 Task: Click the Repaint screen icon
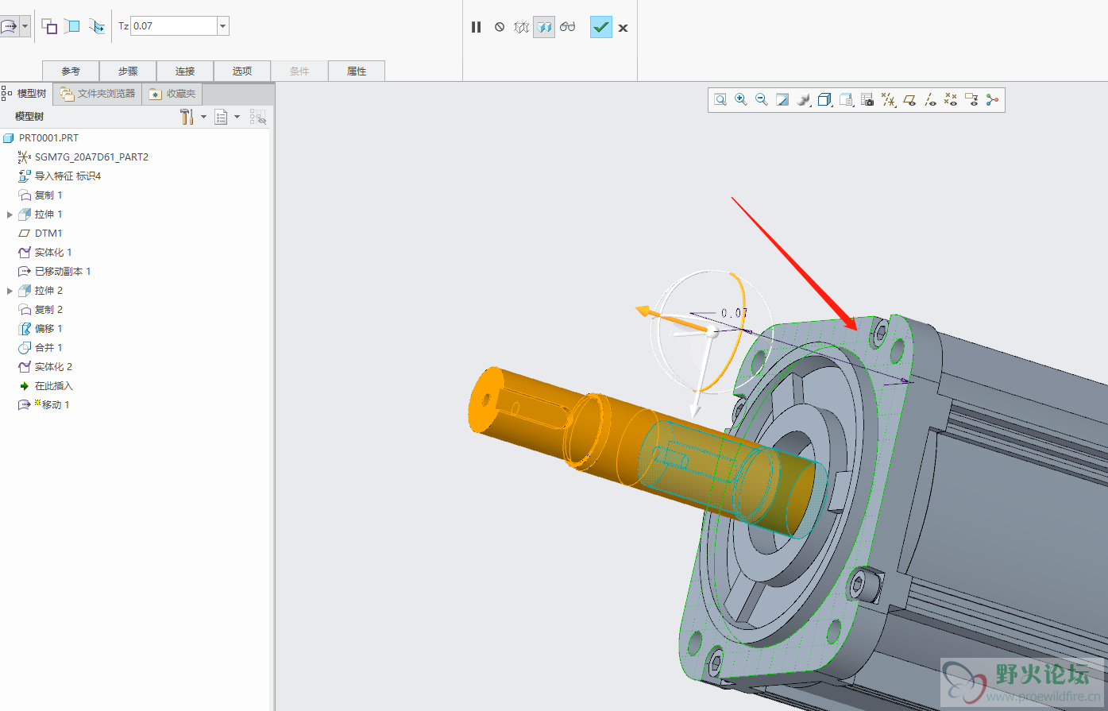tap(782, 99)
